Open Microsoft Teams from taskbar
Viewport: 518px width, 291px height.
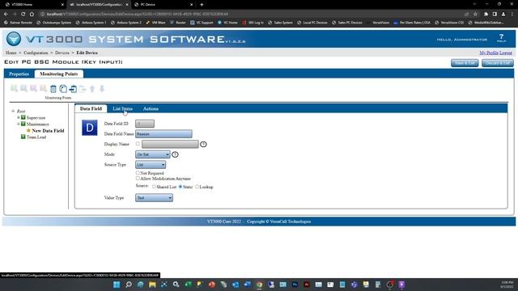coord(355,285)
